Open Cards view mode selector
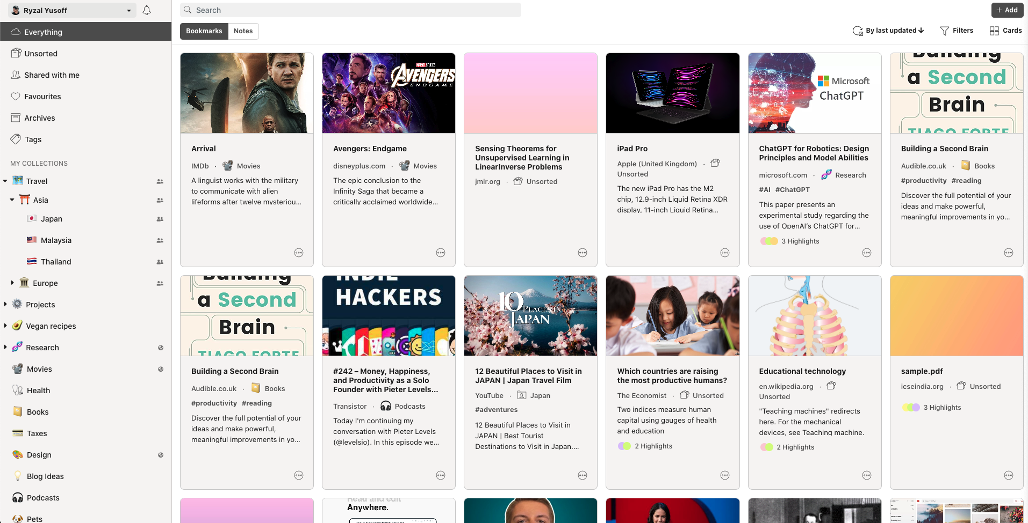The width and height of the screenshot is (1028, 523). 1006,31
